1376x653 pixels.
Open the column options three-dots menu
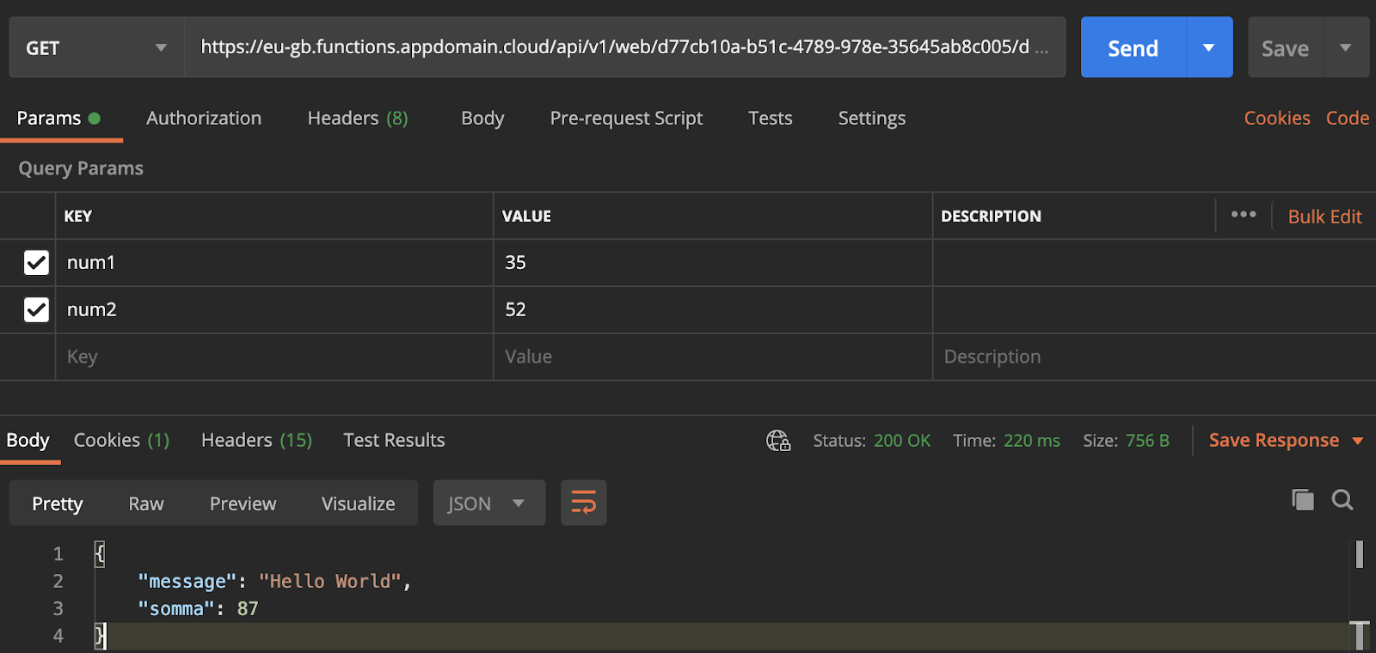click(x=1244, y=215)
